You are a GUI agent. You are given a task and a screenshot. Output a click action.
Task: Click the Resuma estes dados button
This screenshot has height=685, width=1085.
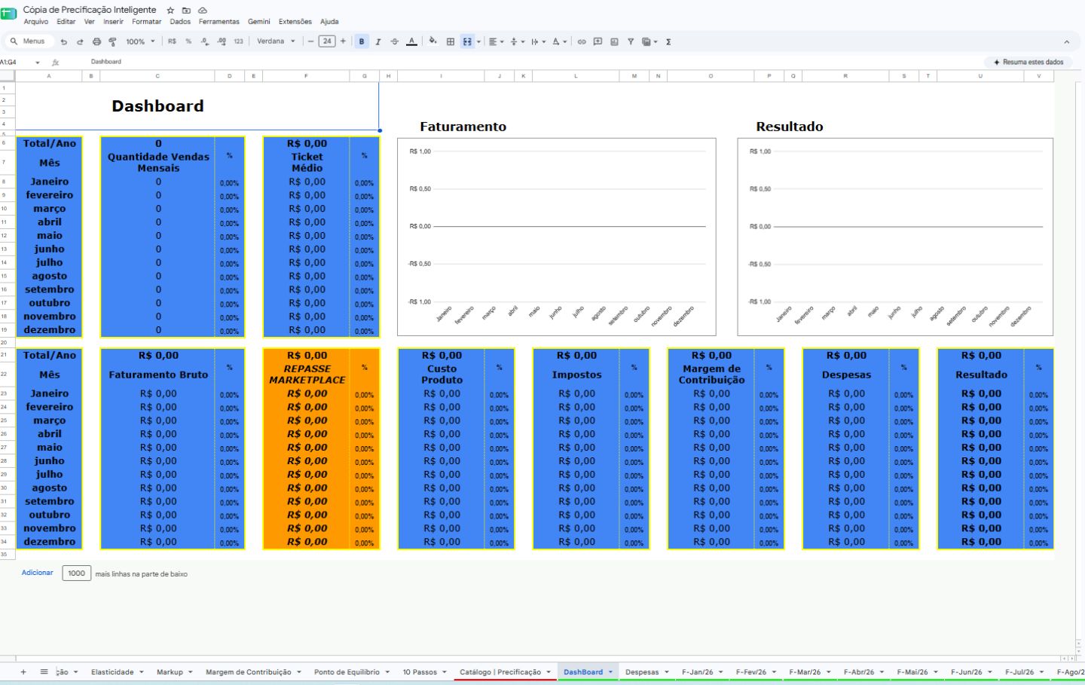(1028, 62)
